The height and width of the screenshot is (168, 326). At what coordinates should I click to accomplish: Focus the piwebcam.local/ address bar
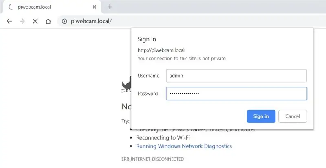tap(187, 21)
